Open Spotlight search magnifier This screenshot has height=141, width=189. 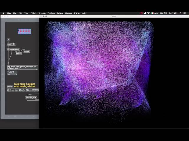click(180, 13)
